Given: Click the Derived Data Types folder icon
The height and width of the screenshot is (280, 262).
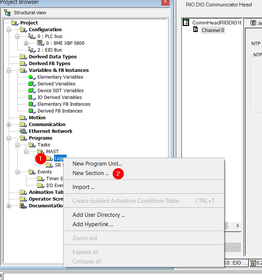Looking at the screenshot, I should pos(23,57).
